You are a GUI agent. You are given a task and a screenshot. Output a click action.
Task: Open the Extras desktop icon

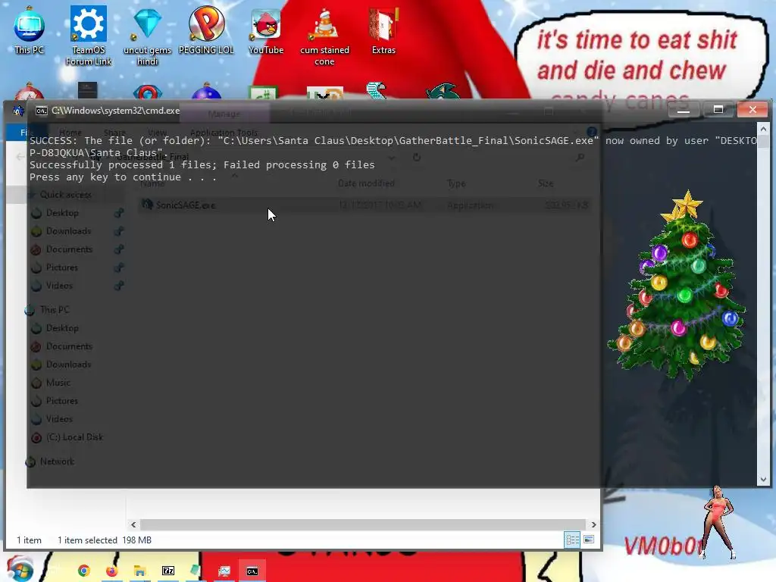[x=383, y=32]
